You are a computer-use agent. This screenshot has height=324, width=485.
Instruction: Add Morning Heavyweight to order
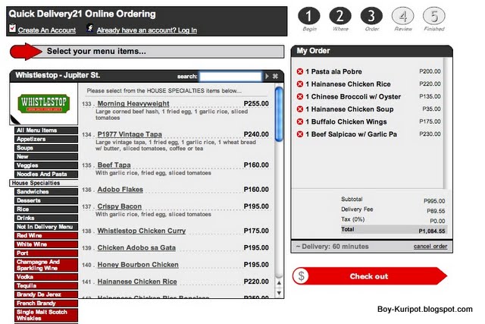[133, 103]
